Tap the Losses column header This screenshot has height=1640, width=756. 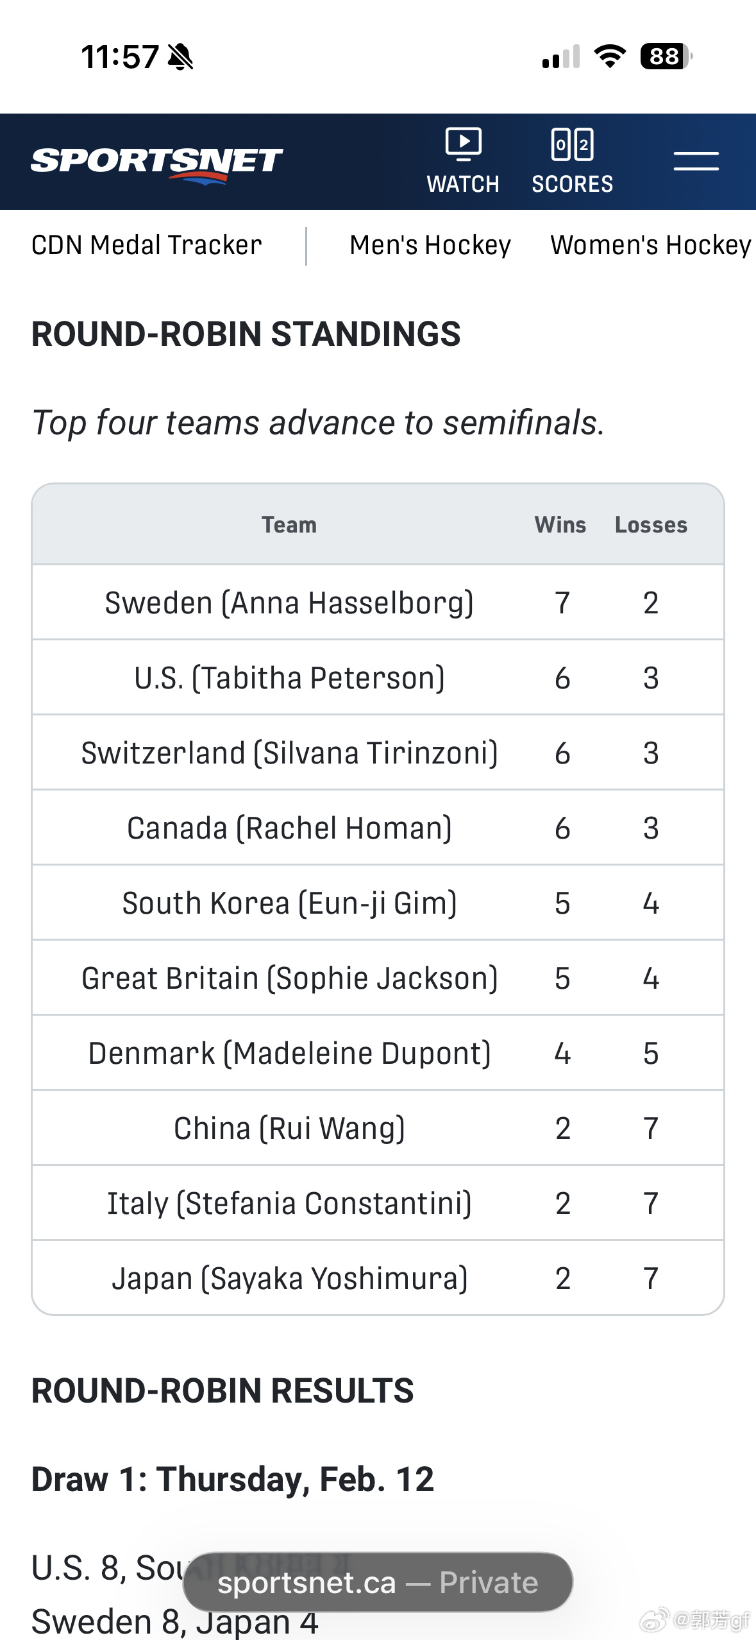click(651, 525)
